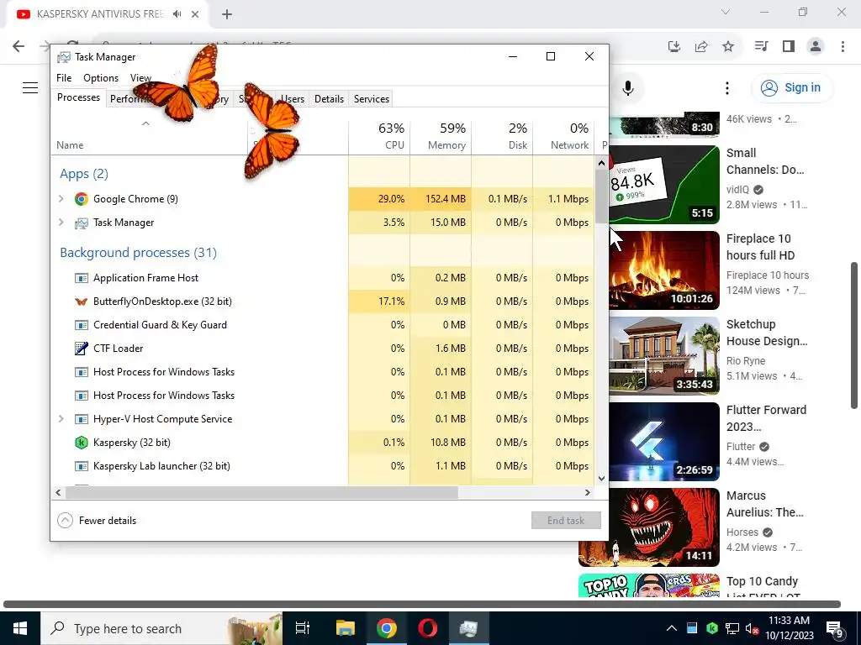Screen dimensions: 861x645
Task: Switch to the Details tab
Action: pyautogui.click(x=329, y=99)
